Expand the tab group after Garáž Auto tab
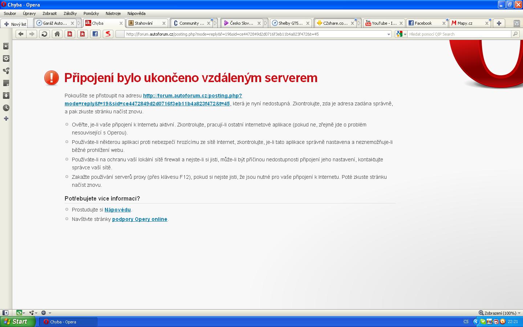This screenshot has width=523, height=327. click(79, 23)
